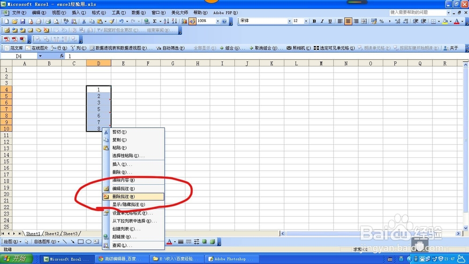Toggle italic formatting
The height and width of the screenshot is (264, 469).
point(322,21)
